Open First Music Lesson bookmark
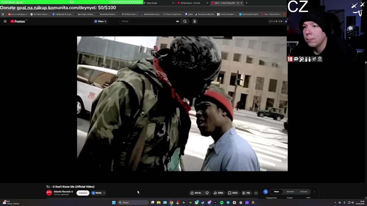 (x=40, y=14)
